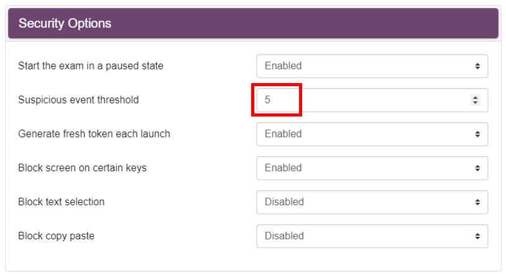Screen dimensions: 506x274
Task: Click the arrow icon on the text selection select
Action: (477, 202)
